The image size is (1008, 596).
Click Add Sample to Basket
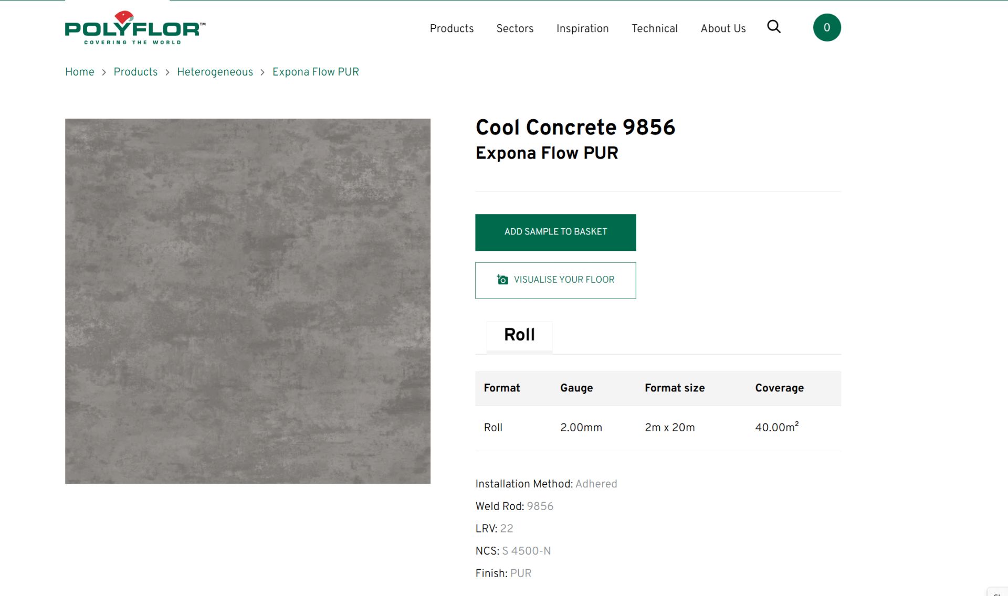coord(555,232)
